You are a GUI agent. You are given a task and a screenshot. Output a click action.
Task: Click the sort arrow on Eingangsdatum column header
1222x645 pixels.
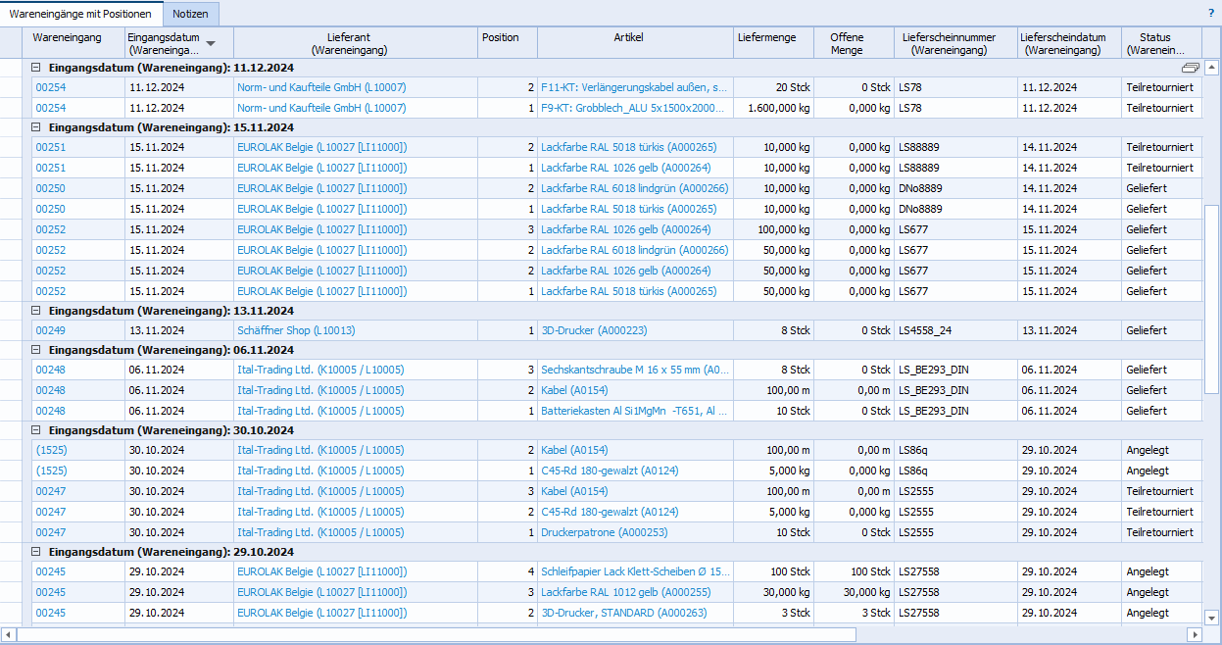point(212,42)
